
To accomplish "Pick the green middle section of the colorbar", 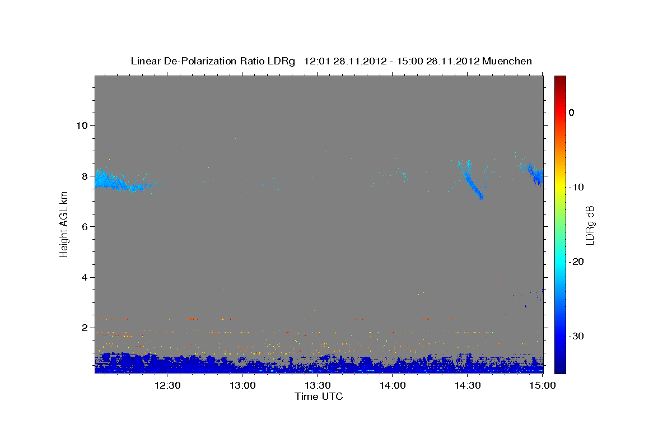I will pos(559,224).
